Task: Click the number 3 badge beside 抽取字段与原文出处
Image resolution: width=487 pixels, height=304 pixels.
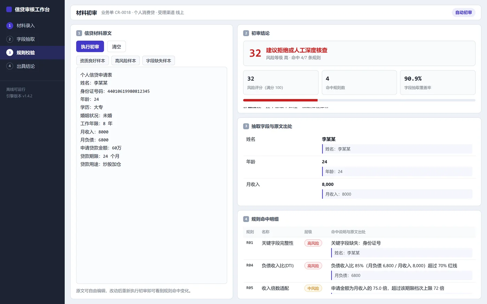Action: (246, 126)
